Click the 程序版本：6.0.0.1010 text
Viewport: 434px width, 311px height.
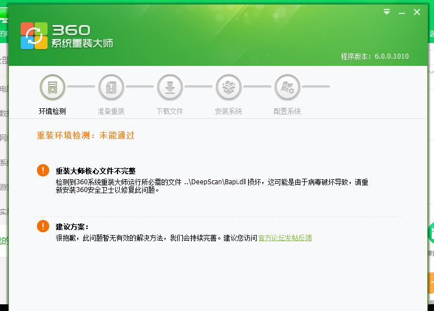(x=375, y=56)
